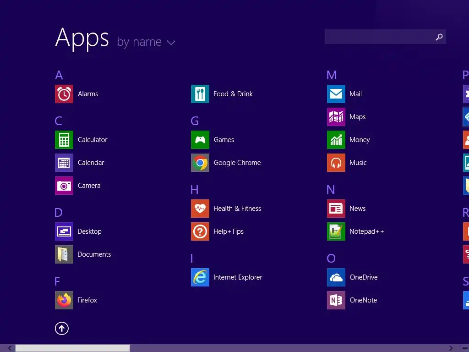Select the letter F group header
The height and width of the screenshot is (352, 469).
pos(57,281)
